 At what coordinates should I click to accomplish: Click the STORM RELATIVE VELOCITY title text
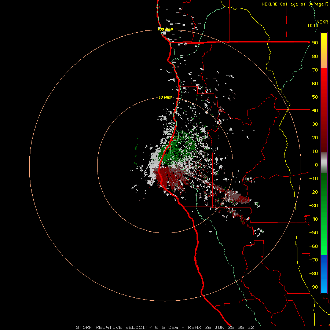point(114,327)
